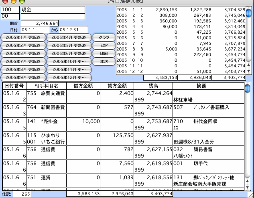The image size is (254, 198).
Task: Open the 年次 annual view button
Action: 104,61
